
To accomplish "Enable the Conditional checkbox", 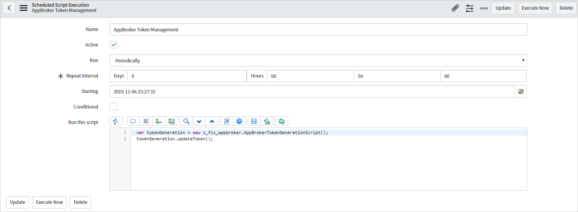I will [114, 107].
